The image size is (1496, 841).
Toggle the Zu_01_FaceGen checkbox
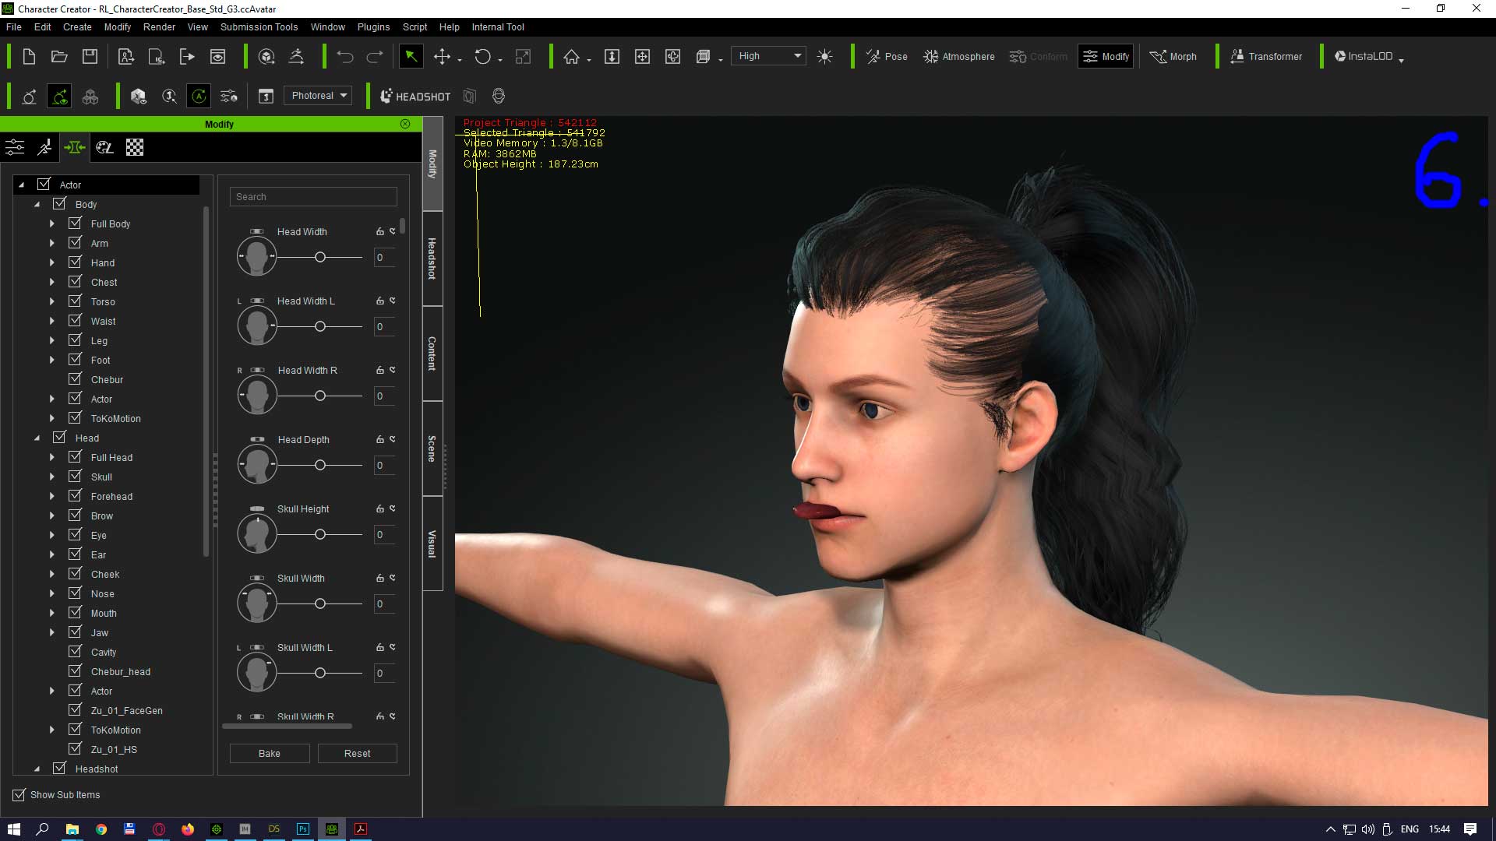click(x=75, y=710)
